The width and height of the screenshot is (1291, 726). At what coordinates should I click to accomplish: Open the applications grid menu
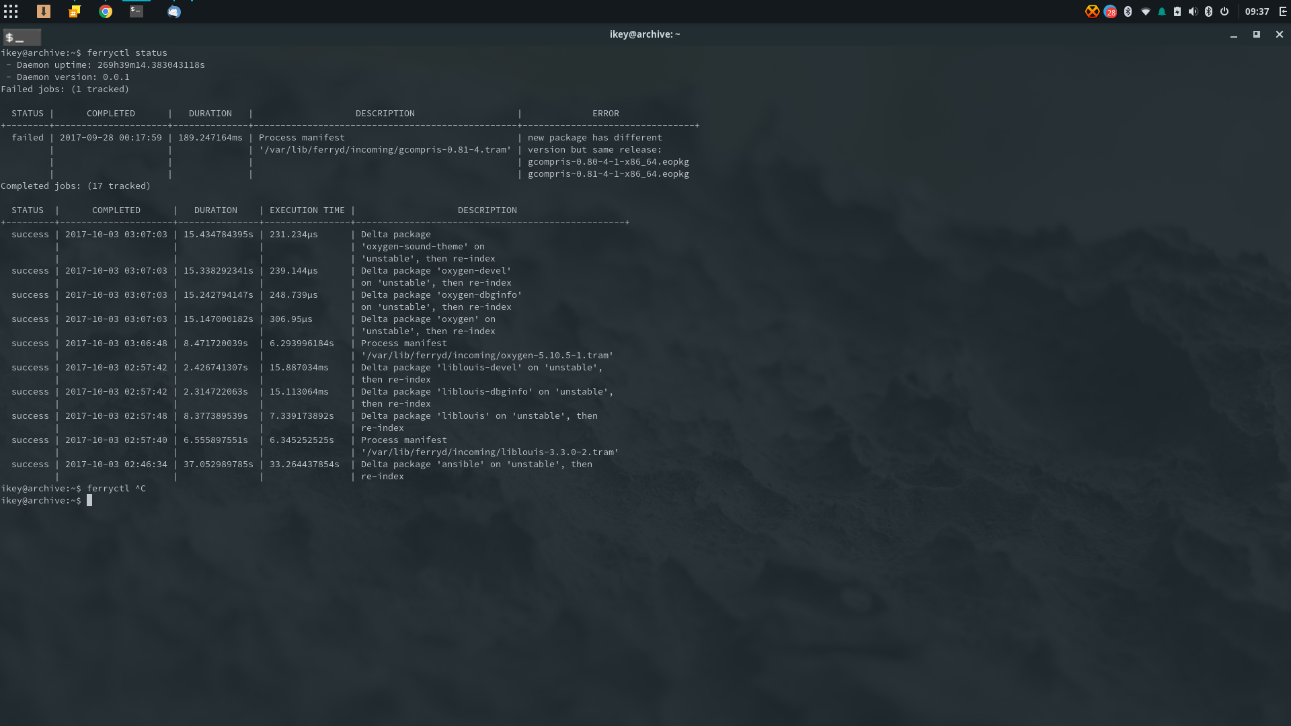(x=11, y=11)
